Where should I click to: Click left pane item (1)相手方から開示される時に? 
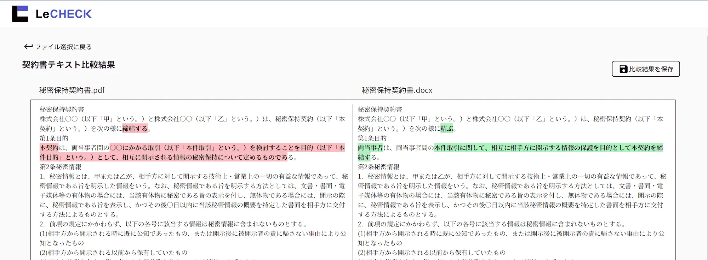pos(193,238)
